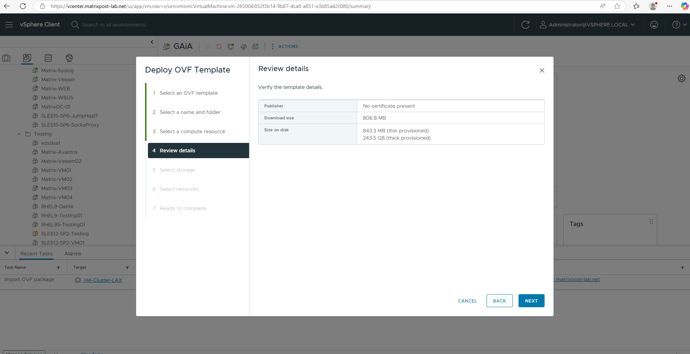Collapse the left navigator panel
This screenshot has width=690, height=354.
click(152, 42)
